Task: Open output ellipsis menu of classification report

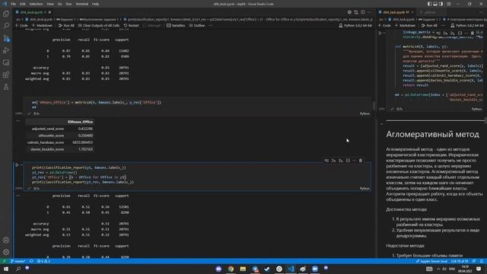Action: 18,196
